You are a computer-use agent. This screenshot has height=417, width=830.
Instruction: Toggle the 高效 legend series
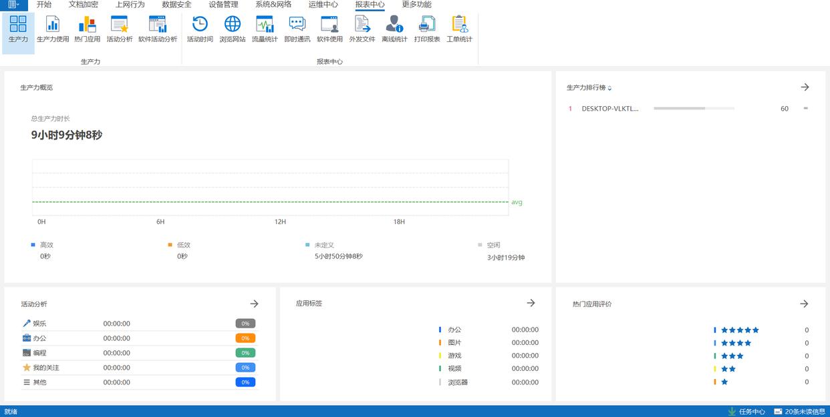point(46,245)
